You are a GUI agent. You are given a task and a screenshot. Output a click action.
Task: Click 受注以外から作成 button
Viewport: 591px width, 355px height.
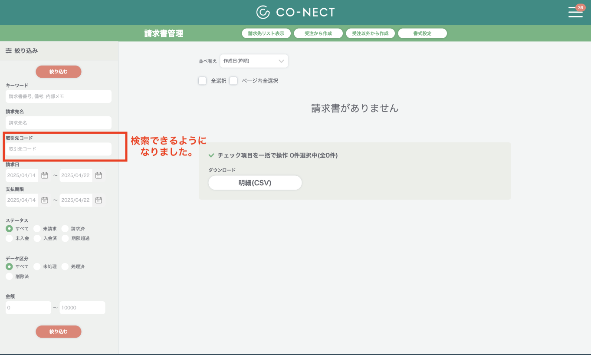(x=370, y=33)
